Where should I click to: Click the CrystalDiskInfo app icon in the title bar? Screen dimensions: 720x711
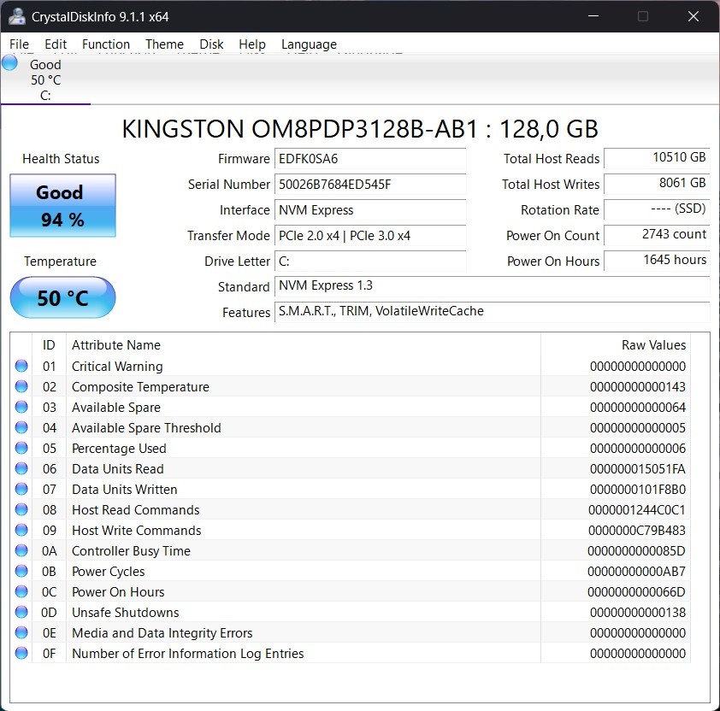pyautogui.click(x=17, y=16)
